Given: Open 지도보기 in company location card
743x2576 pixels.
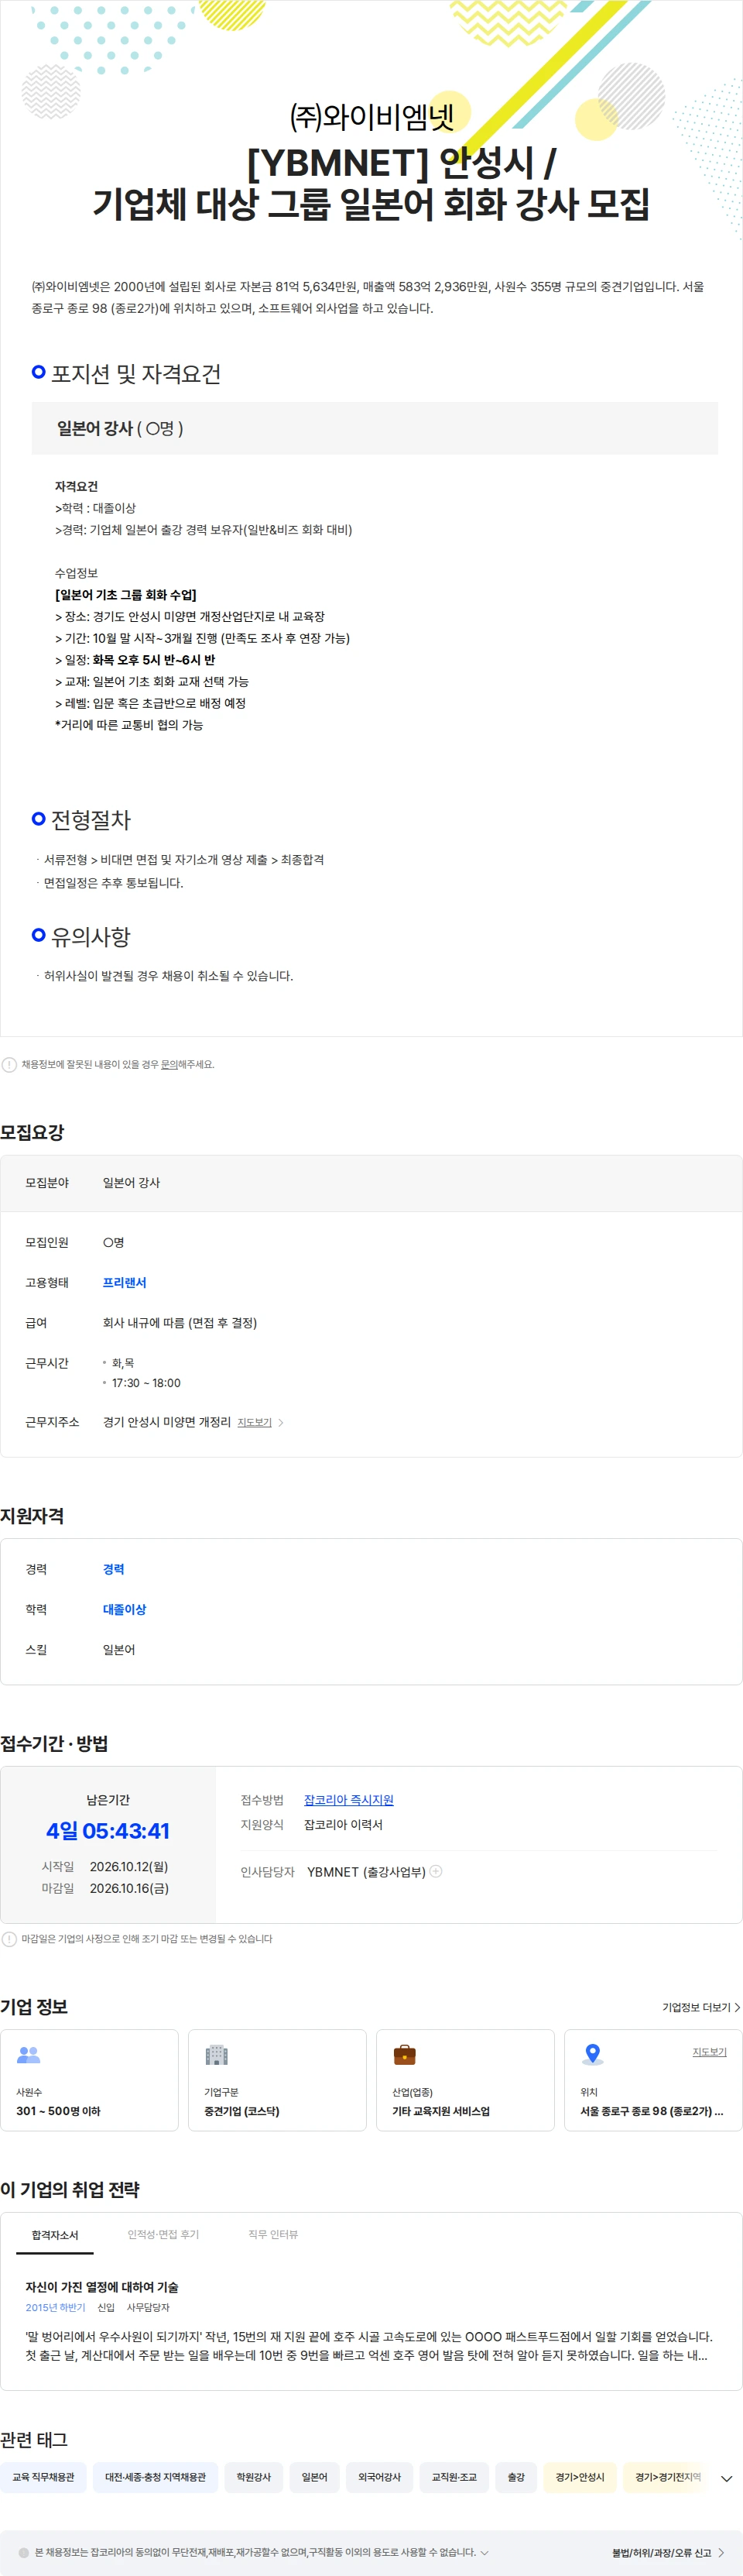Looking at the screenshot, I should 710,2051.
